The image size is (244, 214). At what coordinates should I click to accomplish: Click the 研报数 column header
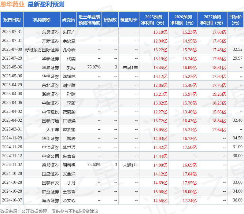pos(110,20)
